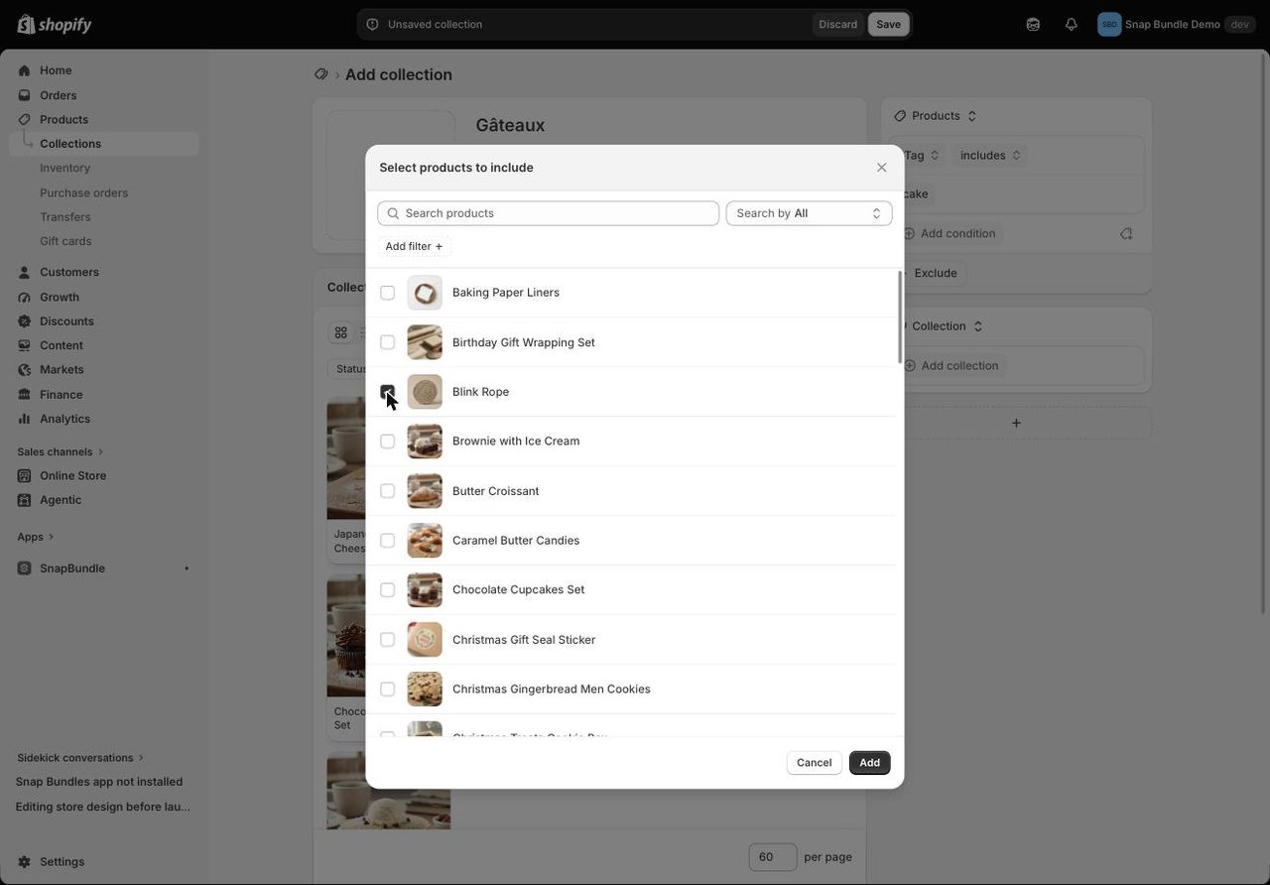Check the Baking Paper Liners checkbox
1270x885 pixels.
388,293
